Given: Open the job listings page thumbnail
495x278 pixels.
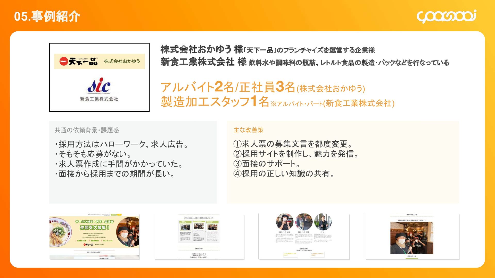Looking at the screenshot, I should coord(412,236).
